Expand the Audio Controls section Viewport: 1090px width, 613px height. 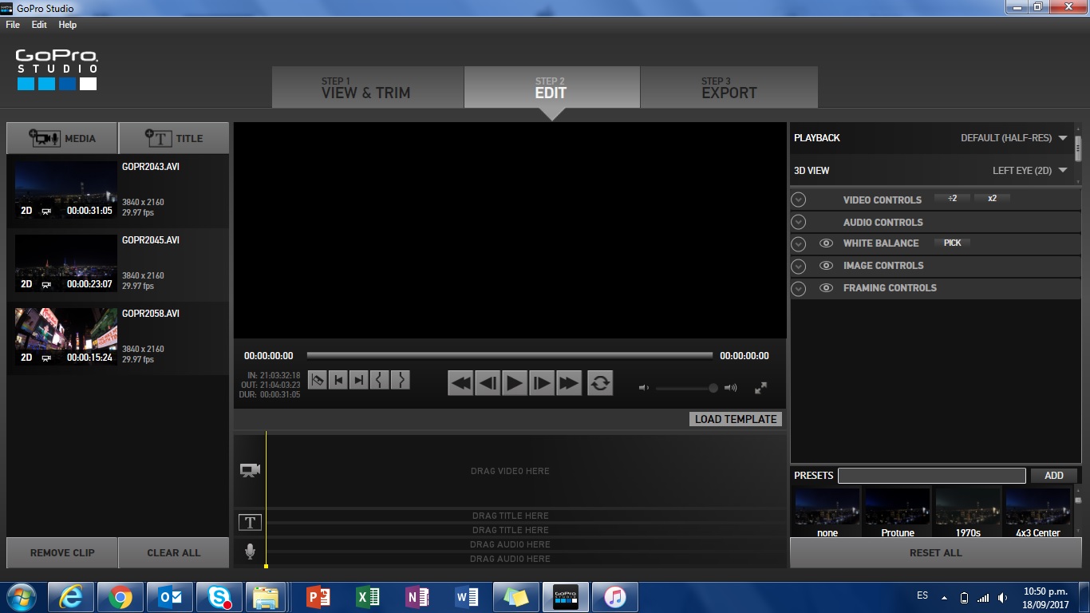pyautogui.click(x=798, y=222)
